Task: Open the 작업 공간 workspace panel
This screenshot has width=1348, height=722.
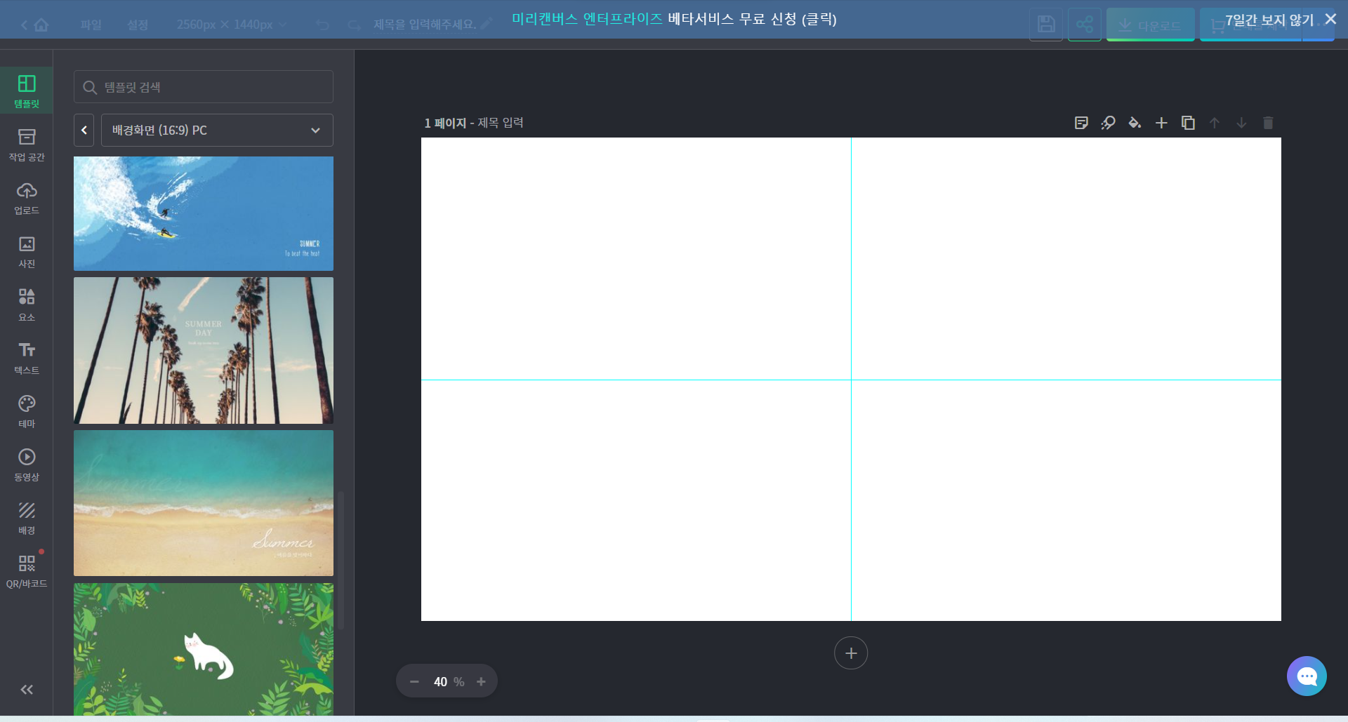Action: click(x=27, y=145)
